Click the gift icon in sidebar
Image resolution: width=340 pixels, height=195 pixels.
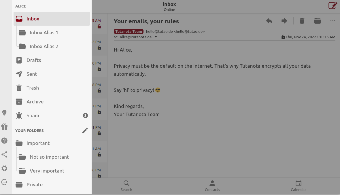click(4, 127)
